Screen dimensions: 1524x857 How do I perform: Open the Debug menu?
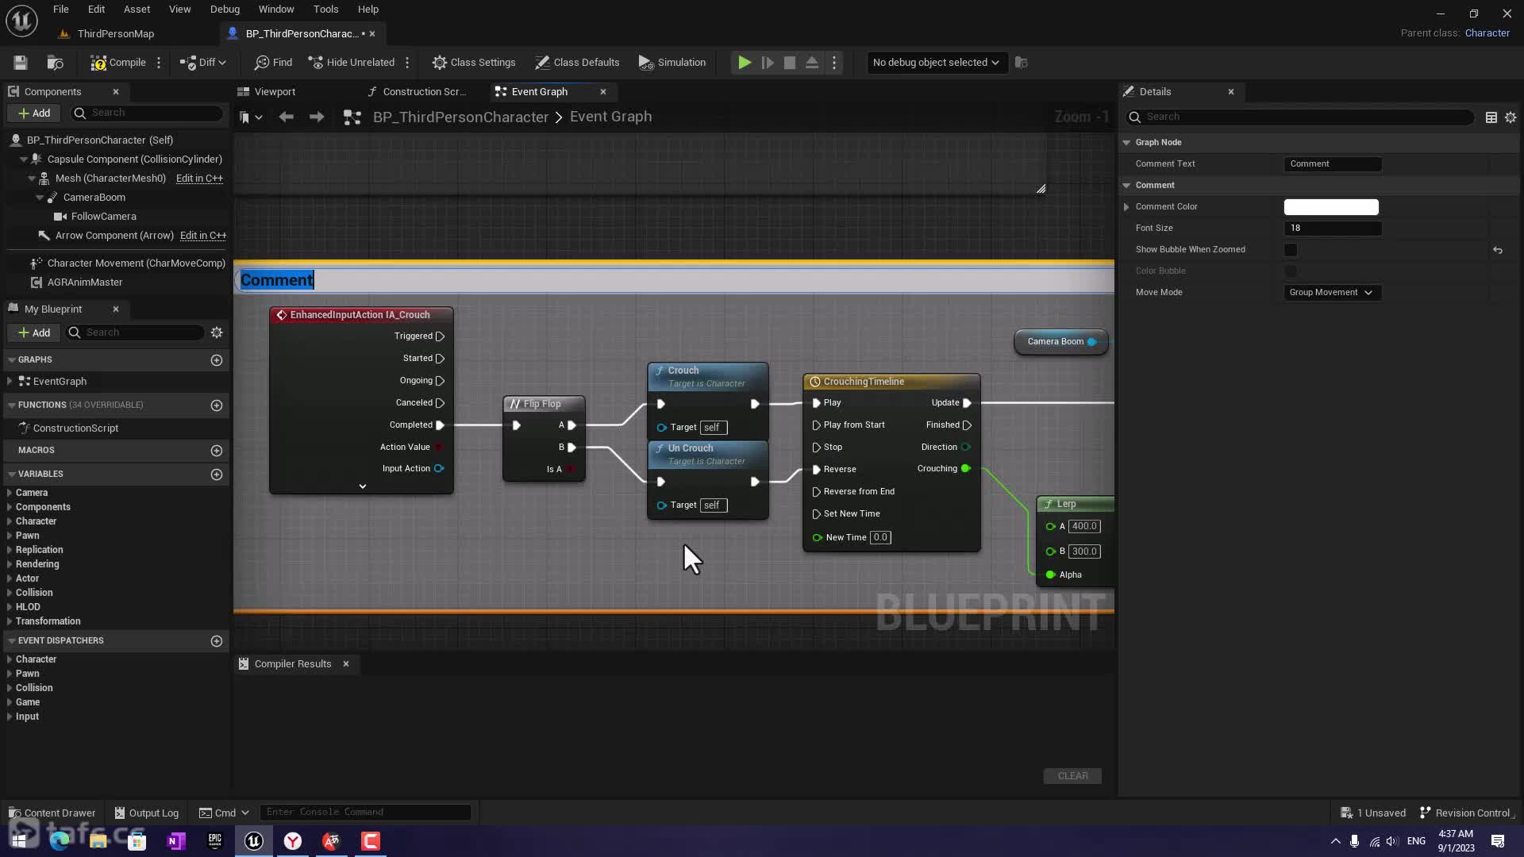click(225, 10)
